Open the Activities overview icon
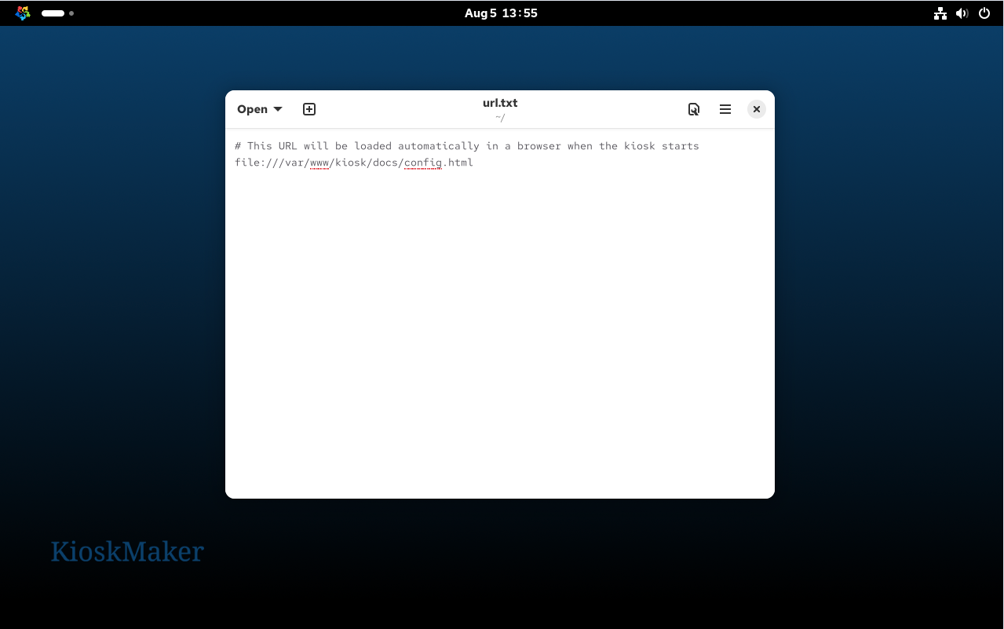 click(23, 13)
